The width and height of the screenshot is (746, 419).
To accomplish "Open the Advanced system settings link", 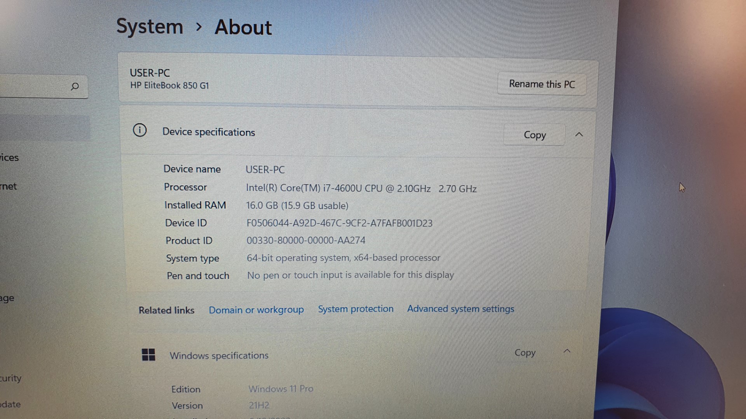I will [460, 309].
